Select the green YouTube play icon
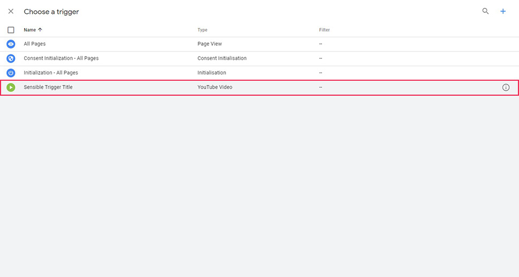Image resolution: width=519 pixels, height=277 pixels. pyautogui.click(x=11, y=87)
